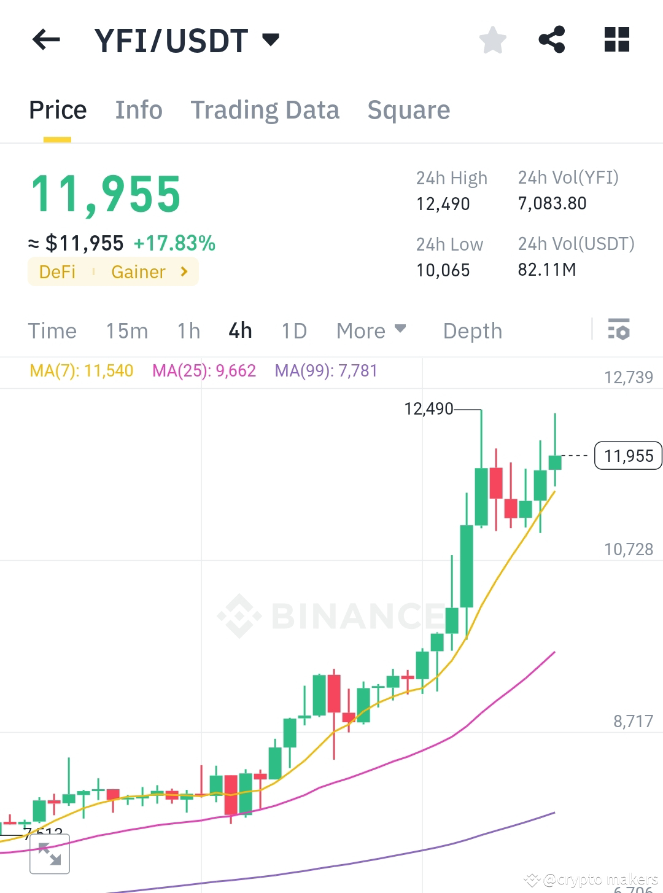Follow the Gainer link
Viewport: 663px width, 893px height.
coord(138,271)
